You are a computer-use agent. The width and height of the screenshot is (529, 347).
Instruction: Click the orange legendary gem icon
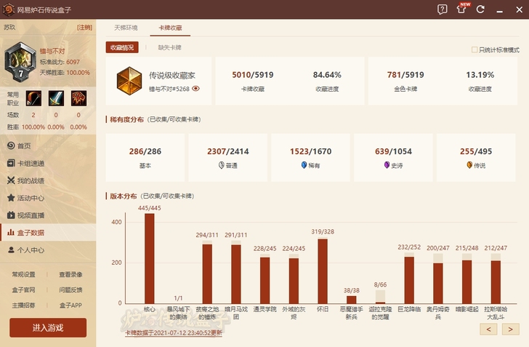(469, 165)
